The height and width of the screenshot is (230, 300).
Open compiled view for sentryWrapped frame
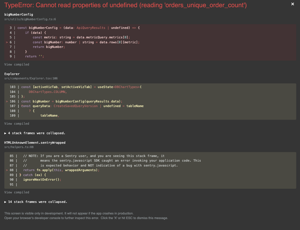pyautogui.click(x=16, y=192)
